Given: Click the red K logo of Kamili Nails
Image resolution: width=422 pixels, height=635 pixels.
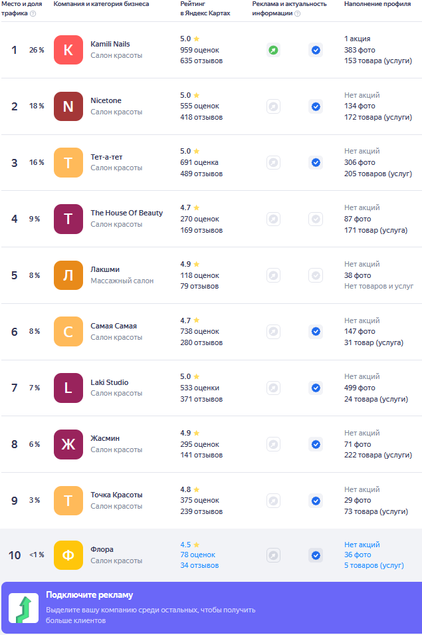Looking at the screenshot, I should [x=68, y=51].
